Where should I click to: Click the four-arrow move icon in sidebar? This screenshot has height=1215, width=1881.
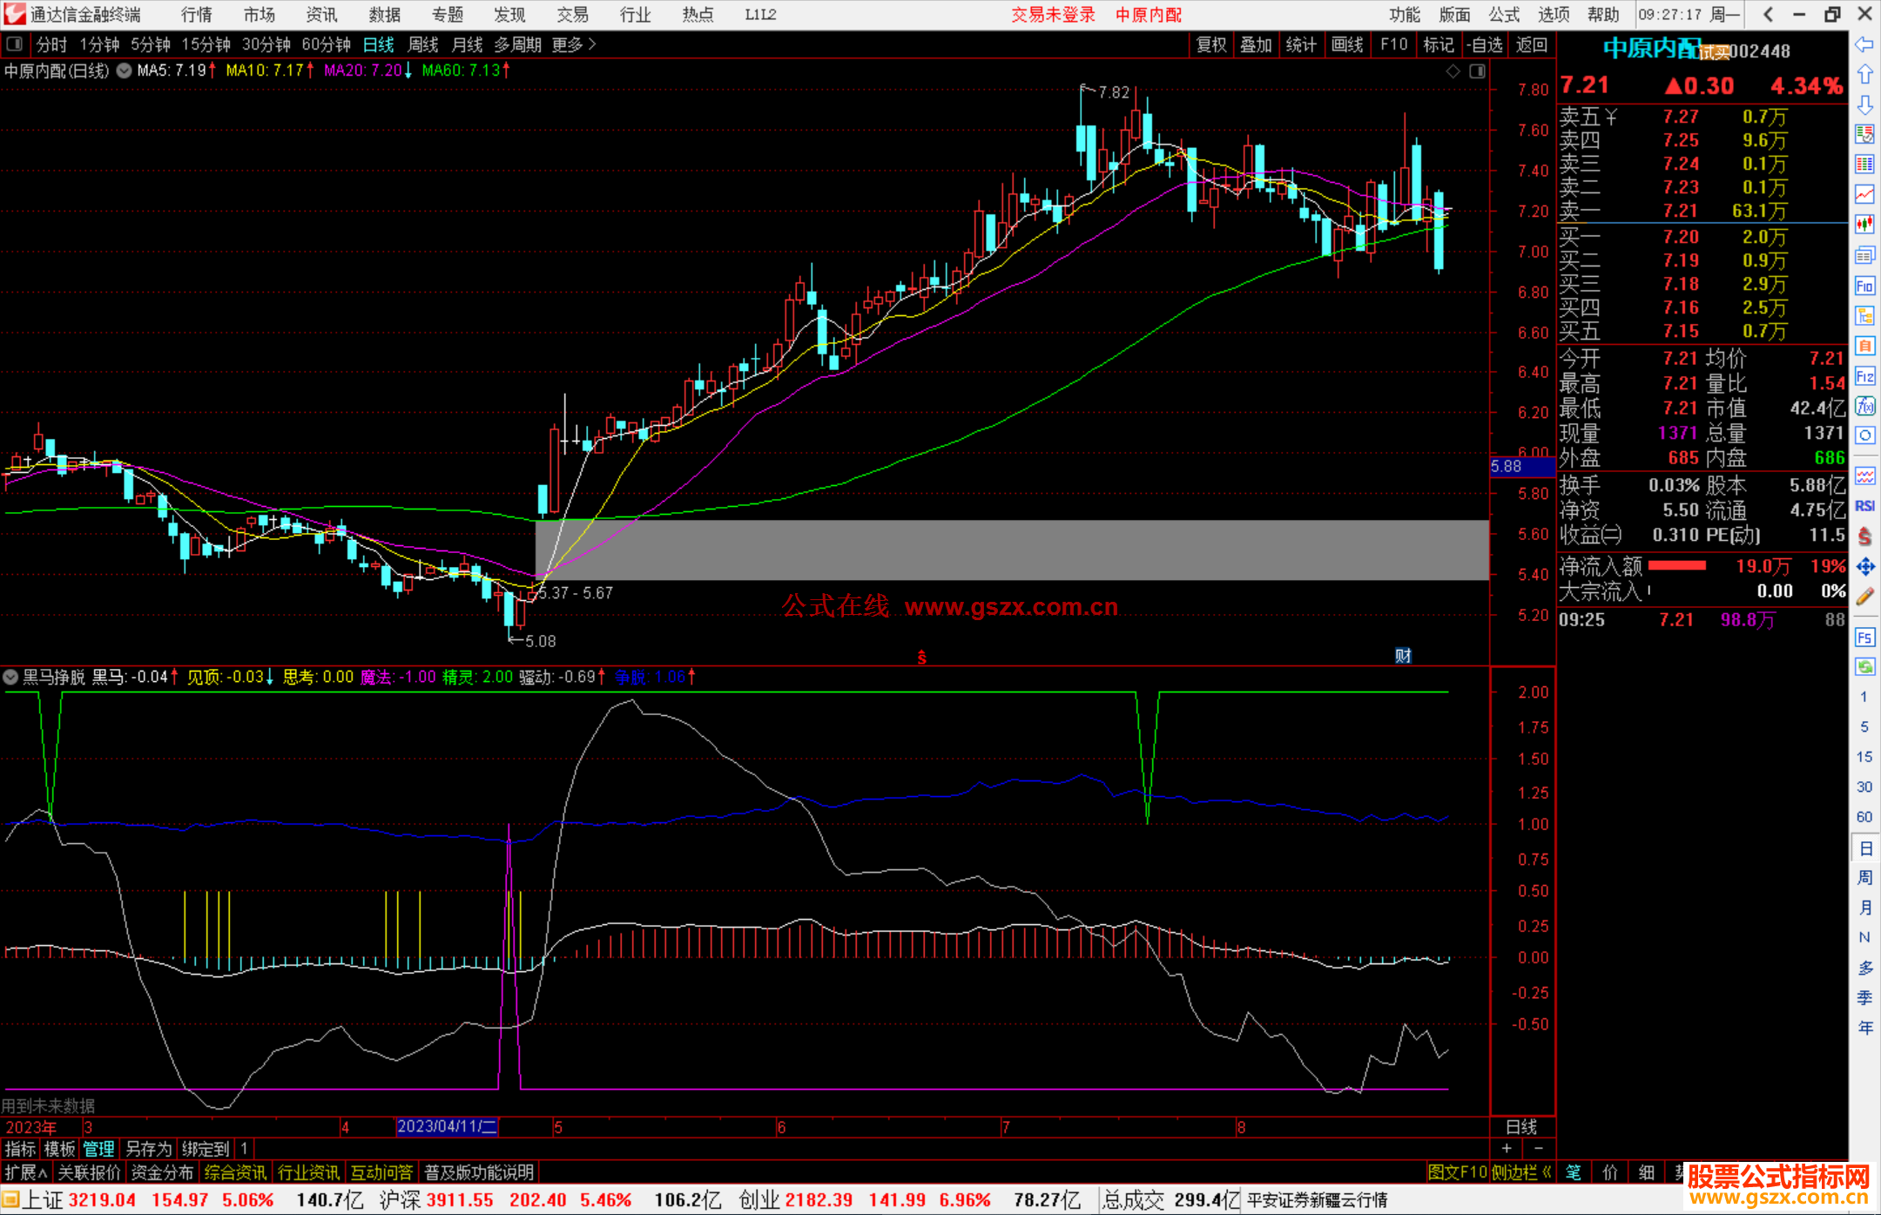point(1864,567)
